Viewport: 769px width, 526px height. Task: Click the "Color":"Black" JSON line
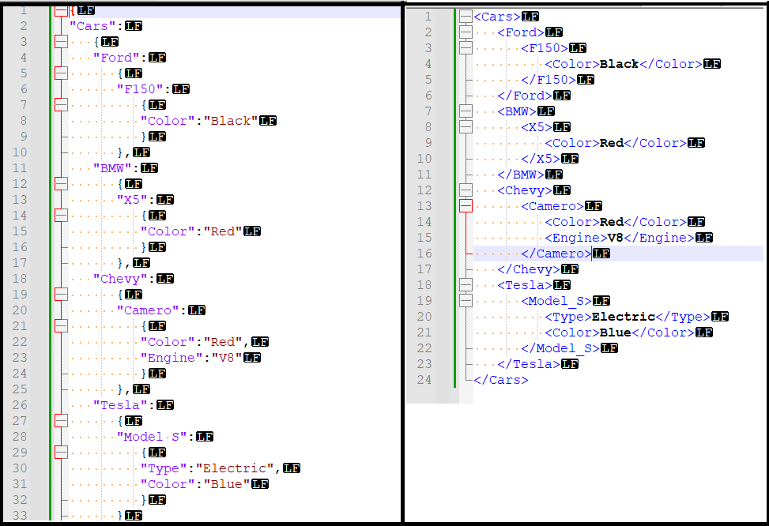[199, 121]
